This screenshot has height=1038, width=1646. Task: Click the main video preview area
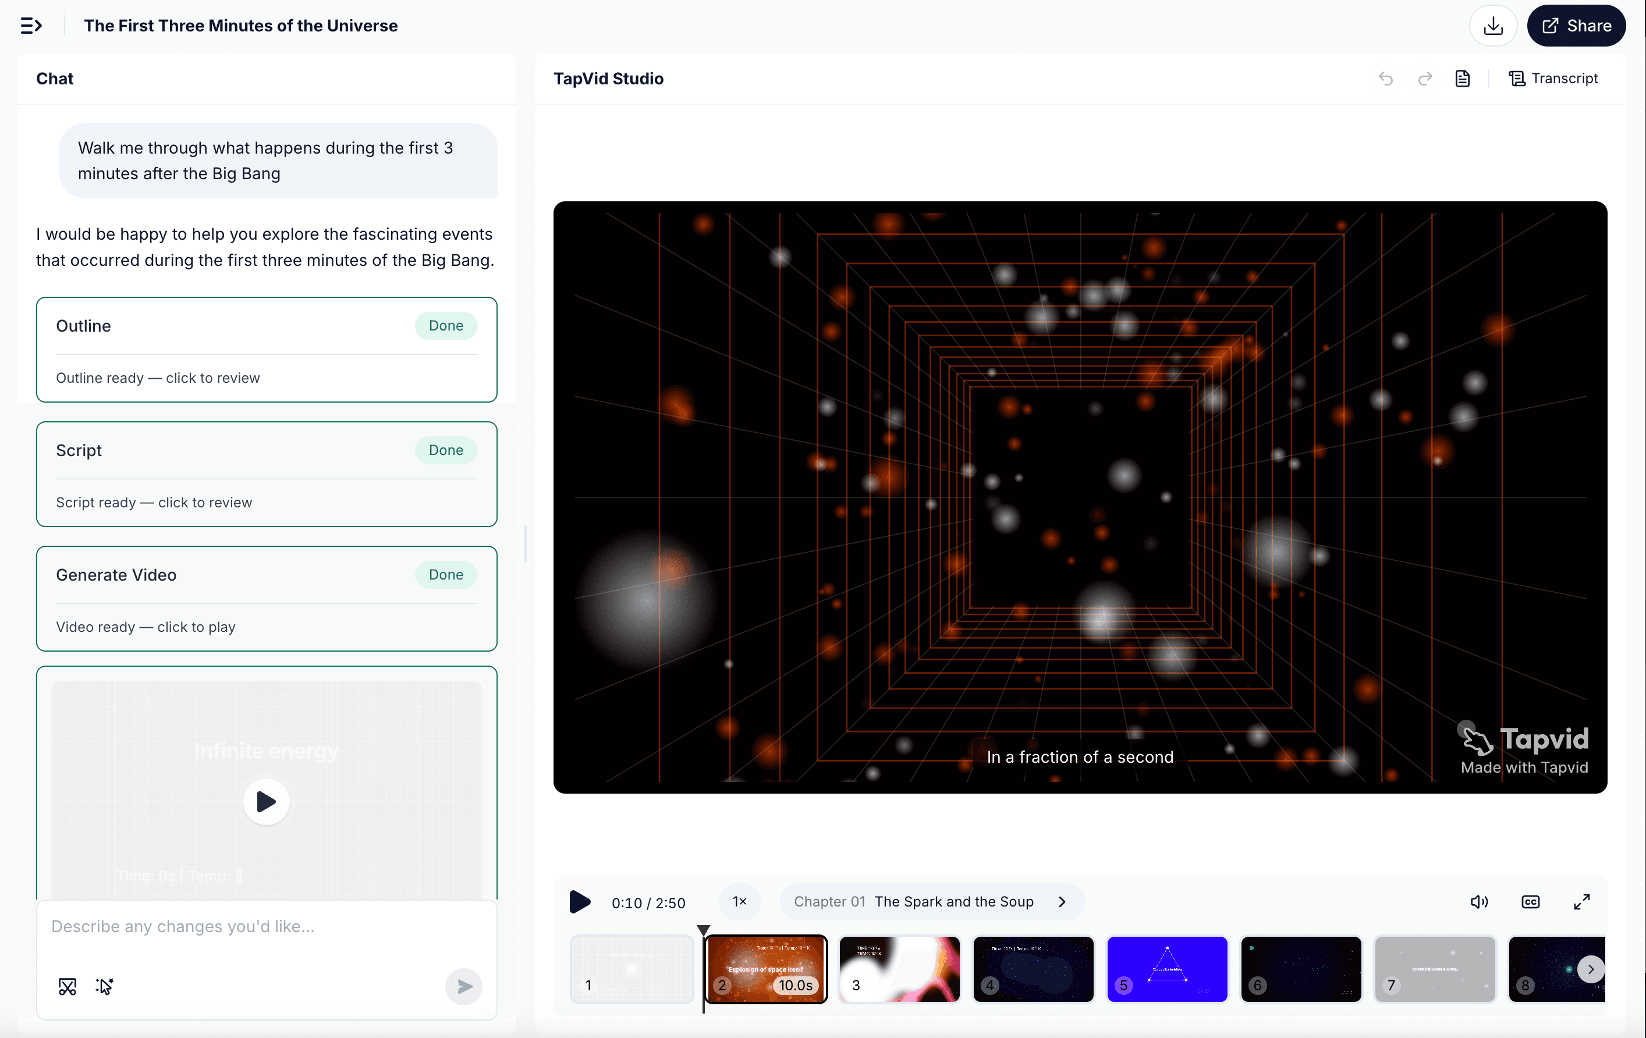coord(1080,497)
